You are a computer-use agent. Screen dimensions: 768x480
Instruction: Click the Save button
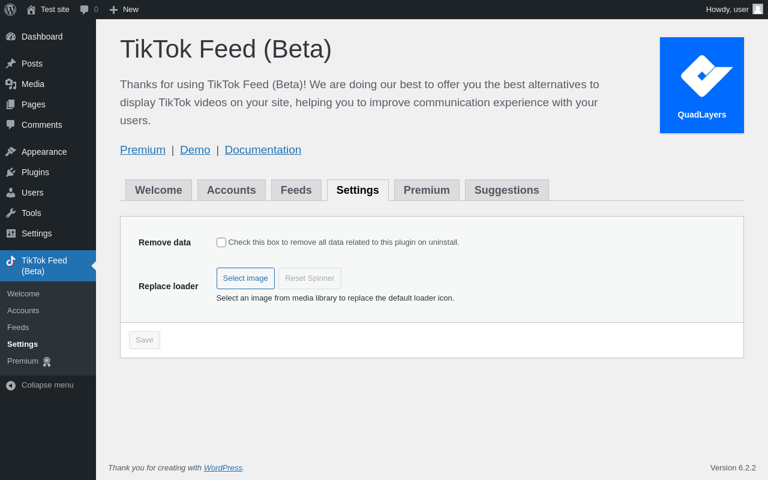click(x=145, y=340)
